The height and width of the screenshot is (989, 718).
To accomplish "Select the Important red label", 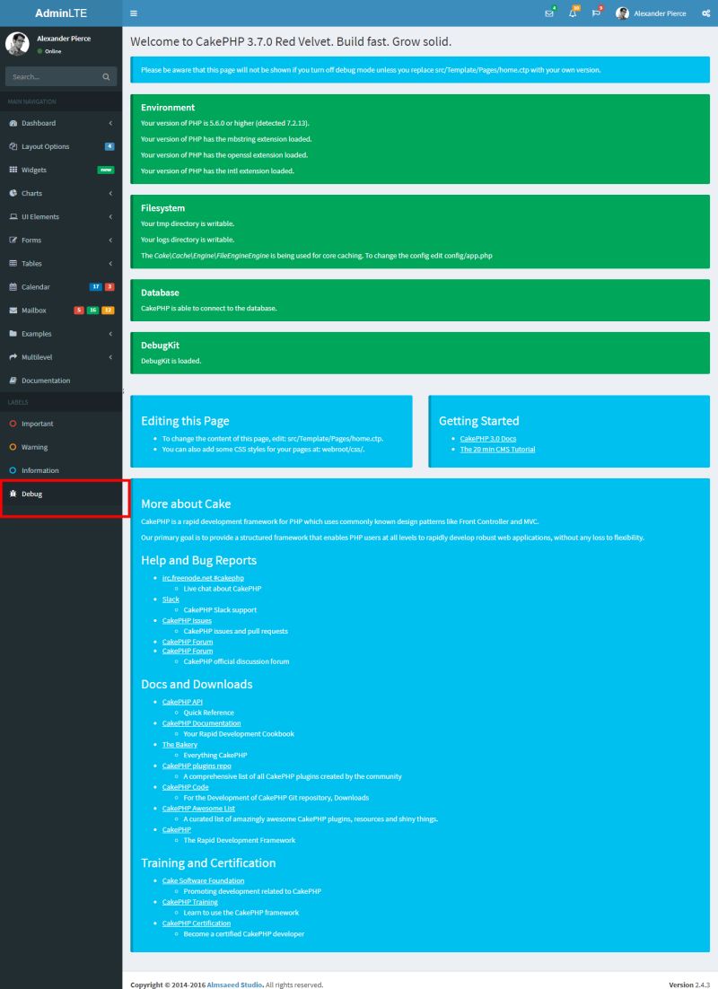I will pos(14,423).
